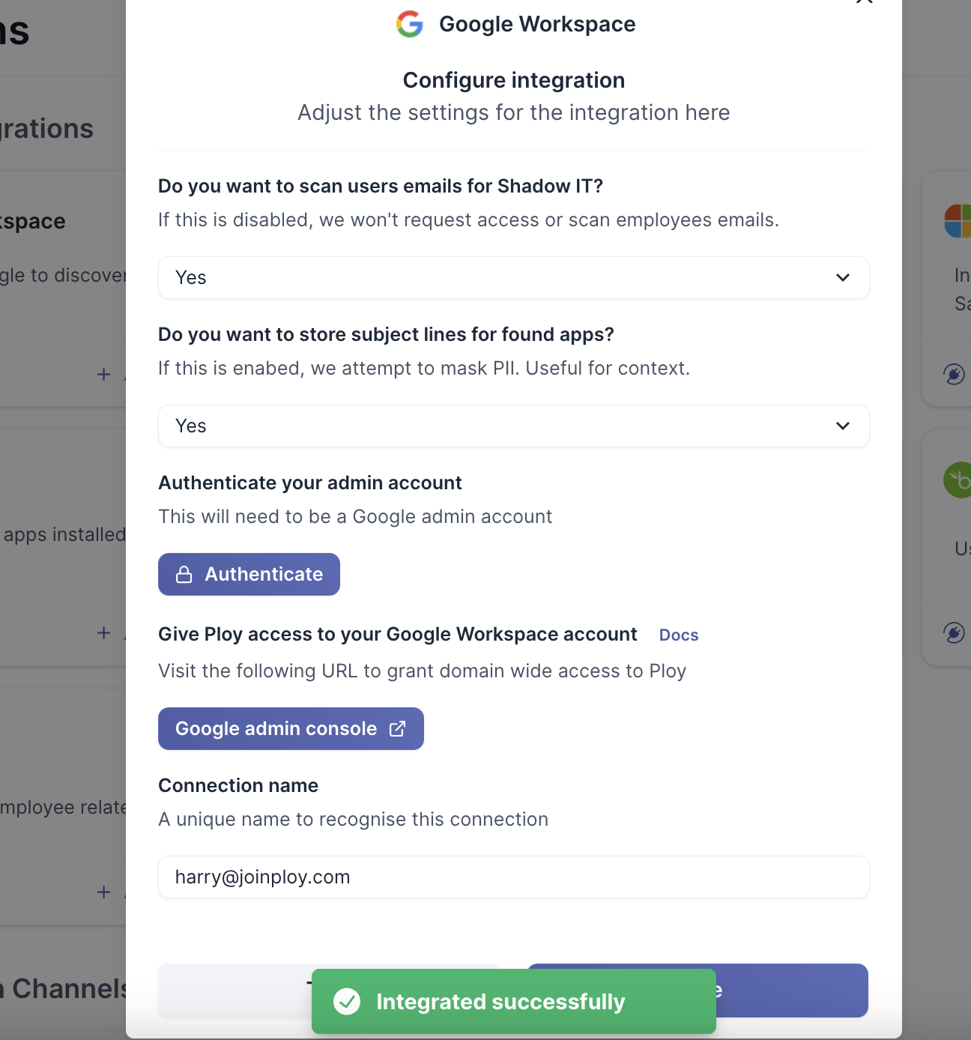Close the Configure integration modal
This screenshot has width=971, height=1040.
(x=864, y=2)
